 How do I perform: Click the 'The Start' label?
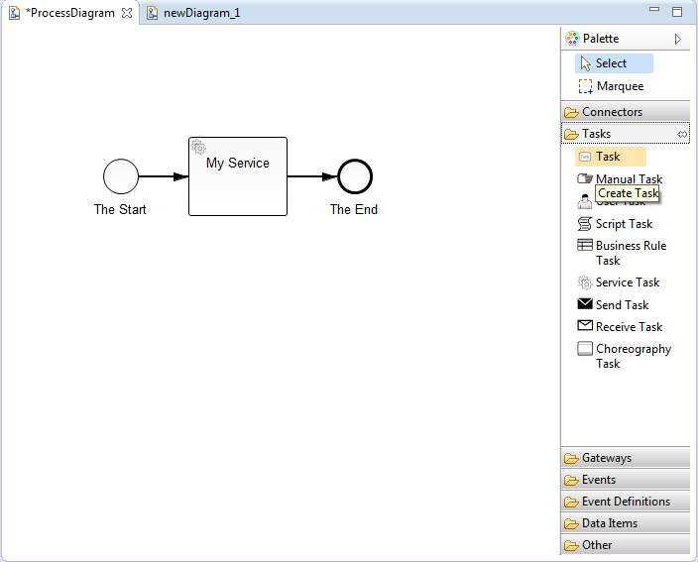120,209
